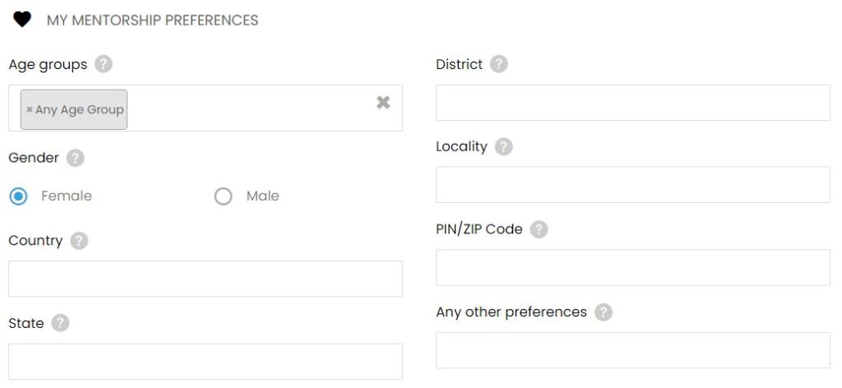Image resolution: width=842 pixels, height=388 pixels.
Task: Click the black heart icon in header
Action: [x=22, y=20]
